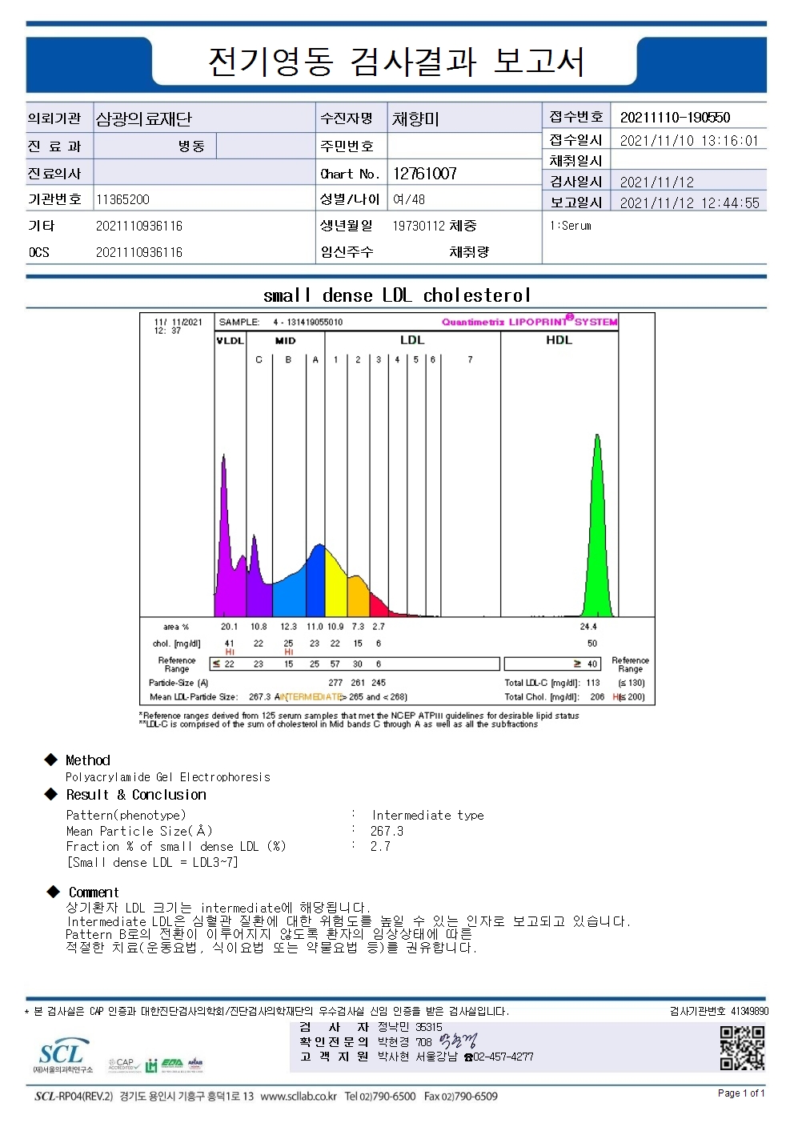Image resolution: width=794 pixels, height=1123 pixels.
Task: Click the Pattern result Intermediate type
Action: click(427, 816)
